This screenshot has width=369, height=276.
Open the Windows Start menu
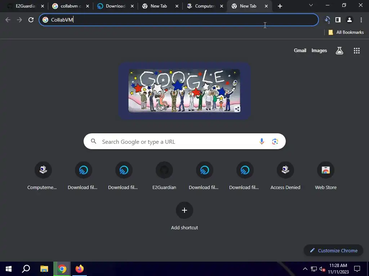tap(9, 269)
